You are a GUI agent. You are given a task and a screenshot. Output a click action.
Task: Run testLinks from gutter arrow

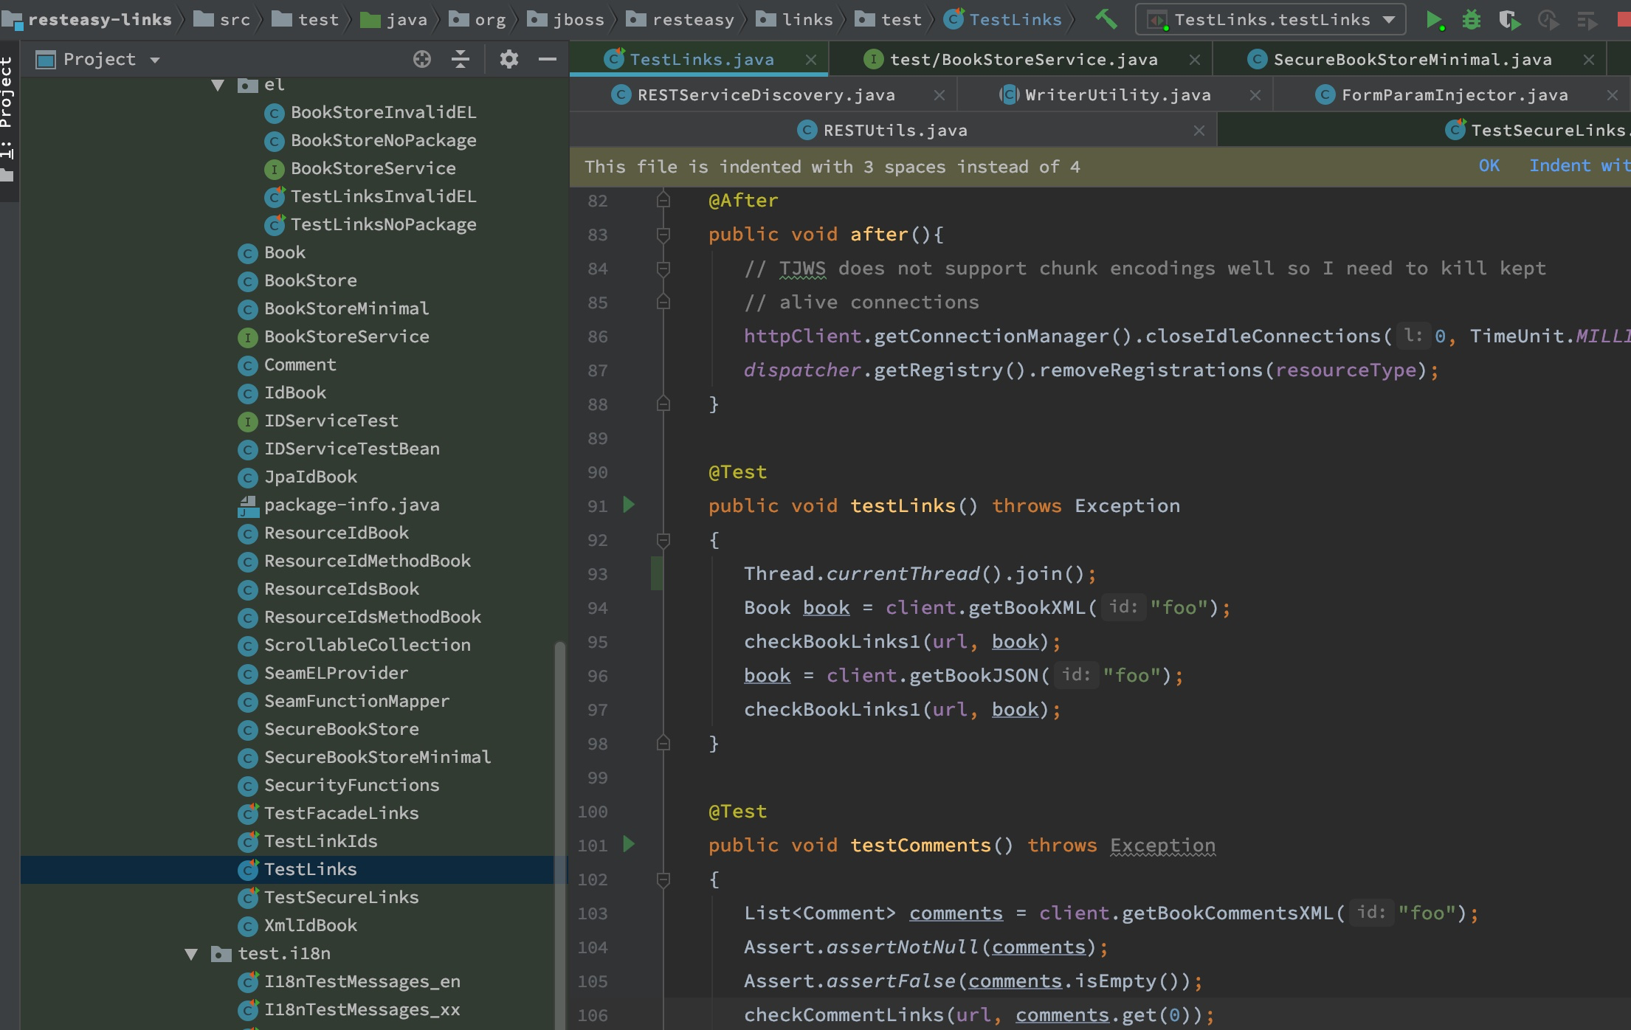[629, 505]
